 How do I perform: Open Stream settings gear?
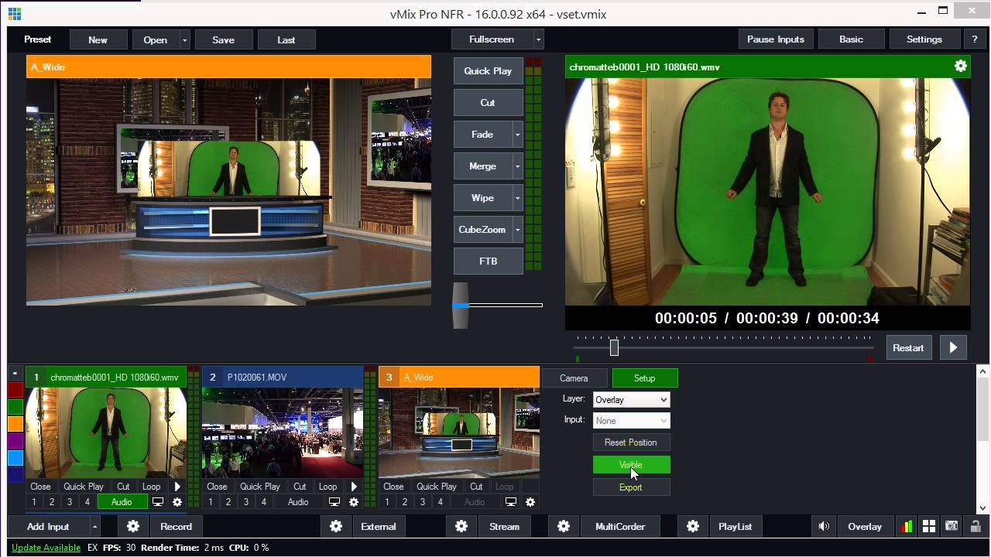461,526
